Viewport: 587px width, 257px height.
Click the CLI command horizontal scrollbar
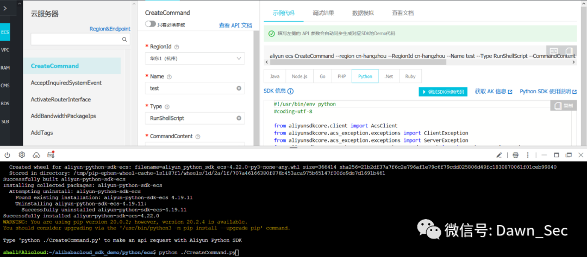pos(358,63)
